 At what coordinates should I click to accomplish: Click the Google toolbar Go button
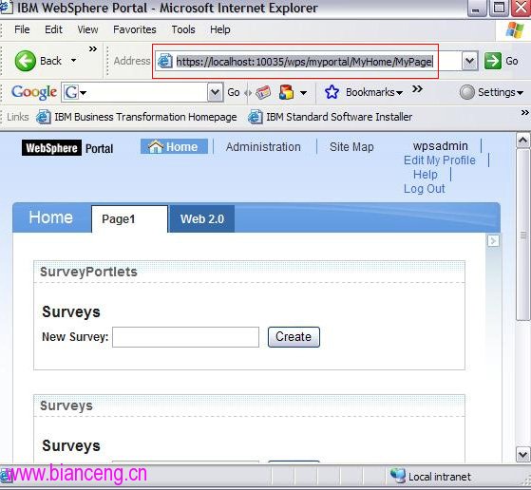[234, 92]
